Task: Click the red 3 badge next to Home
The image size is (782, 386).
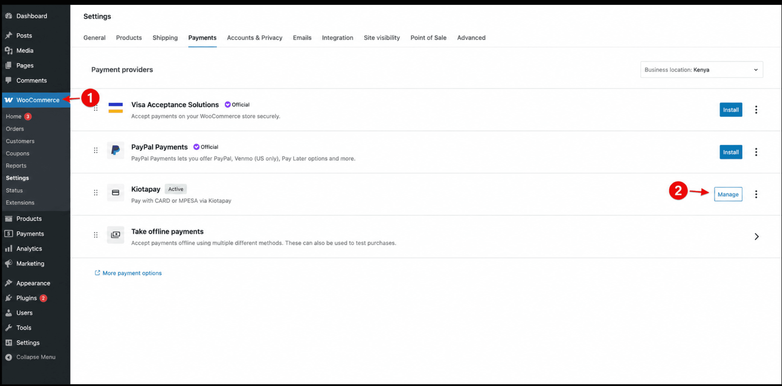Action: pos(28,116)
